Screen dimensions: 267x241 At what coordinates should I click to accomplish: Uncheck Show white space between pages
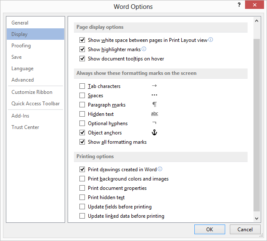point(82,40)
